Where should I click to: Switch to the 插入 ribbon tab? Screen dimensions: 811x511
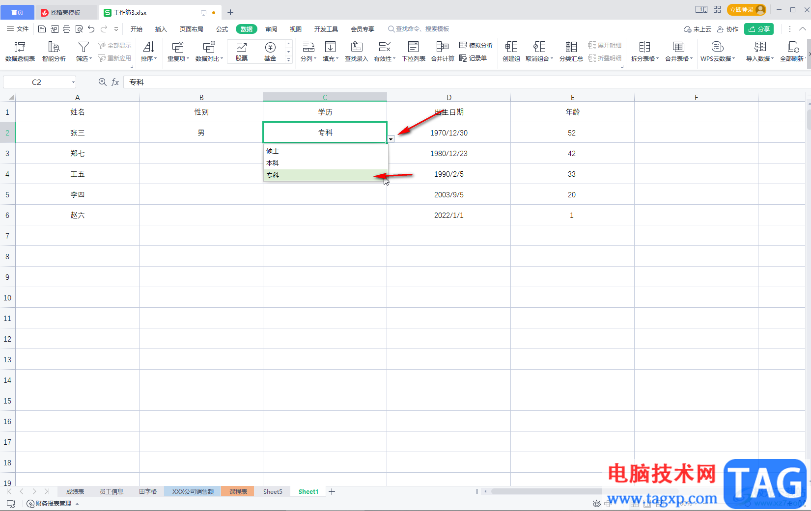pyautogui.click(x=161, y=29)
